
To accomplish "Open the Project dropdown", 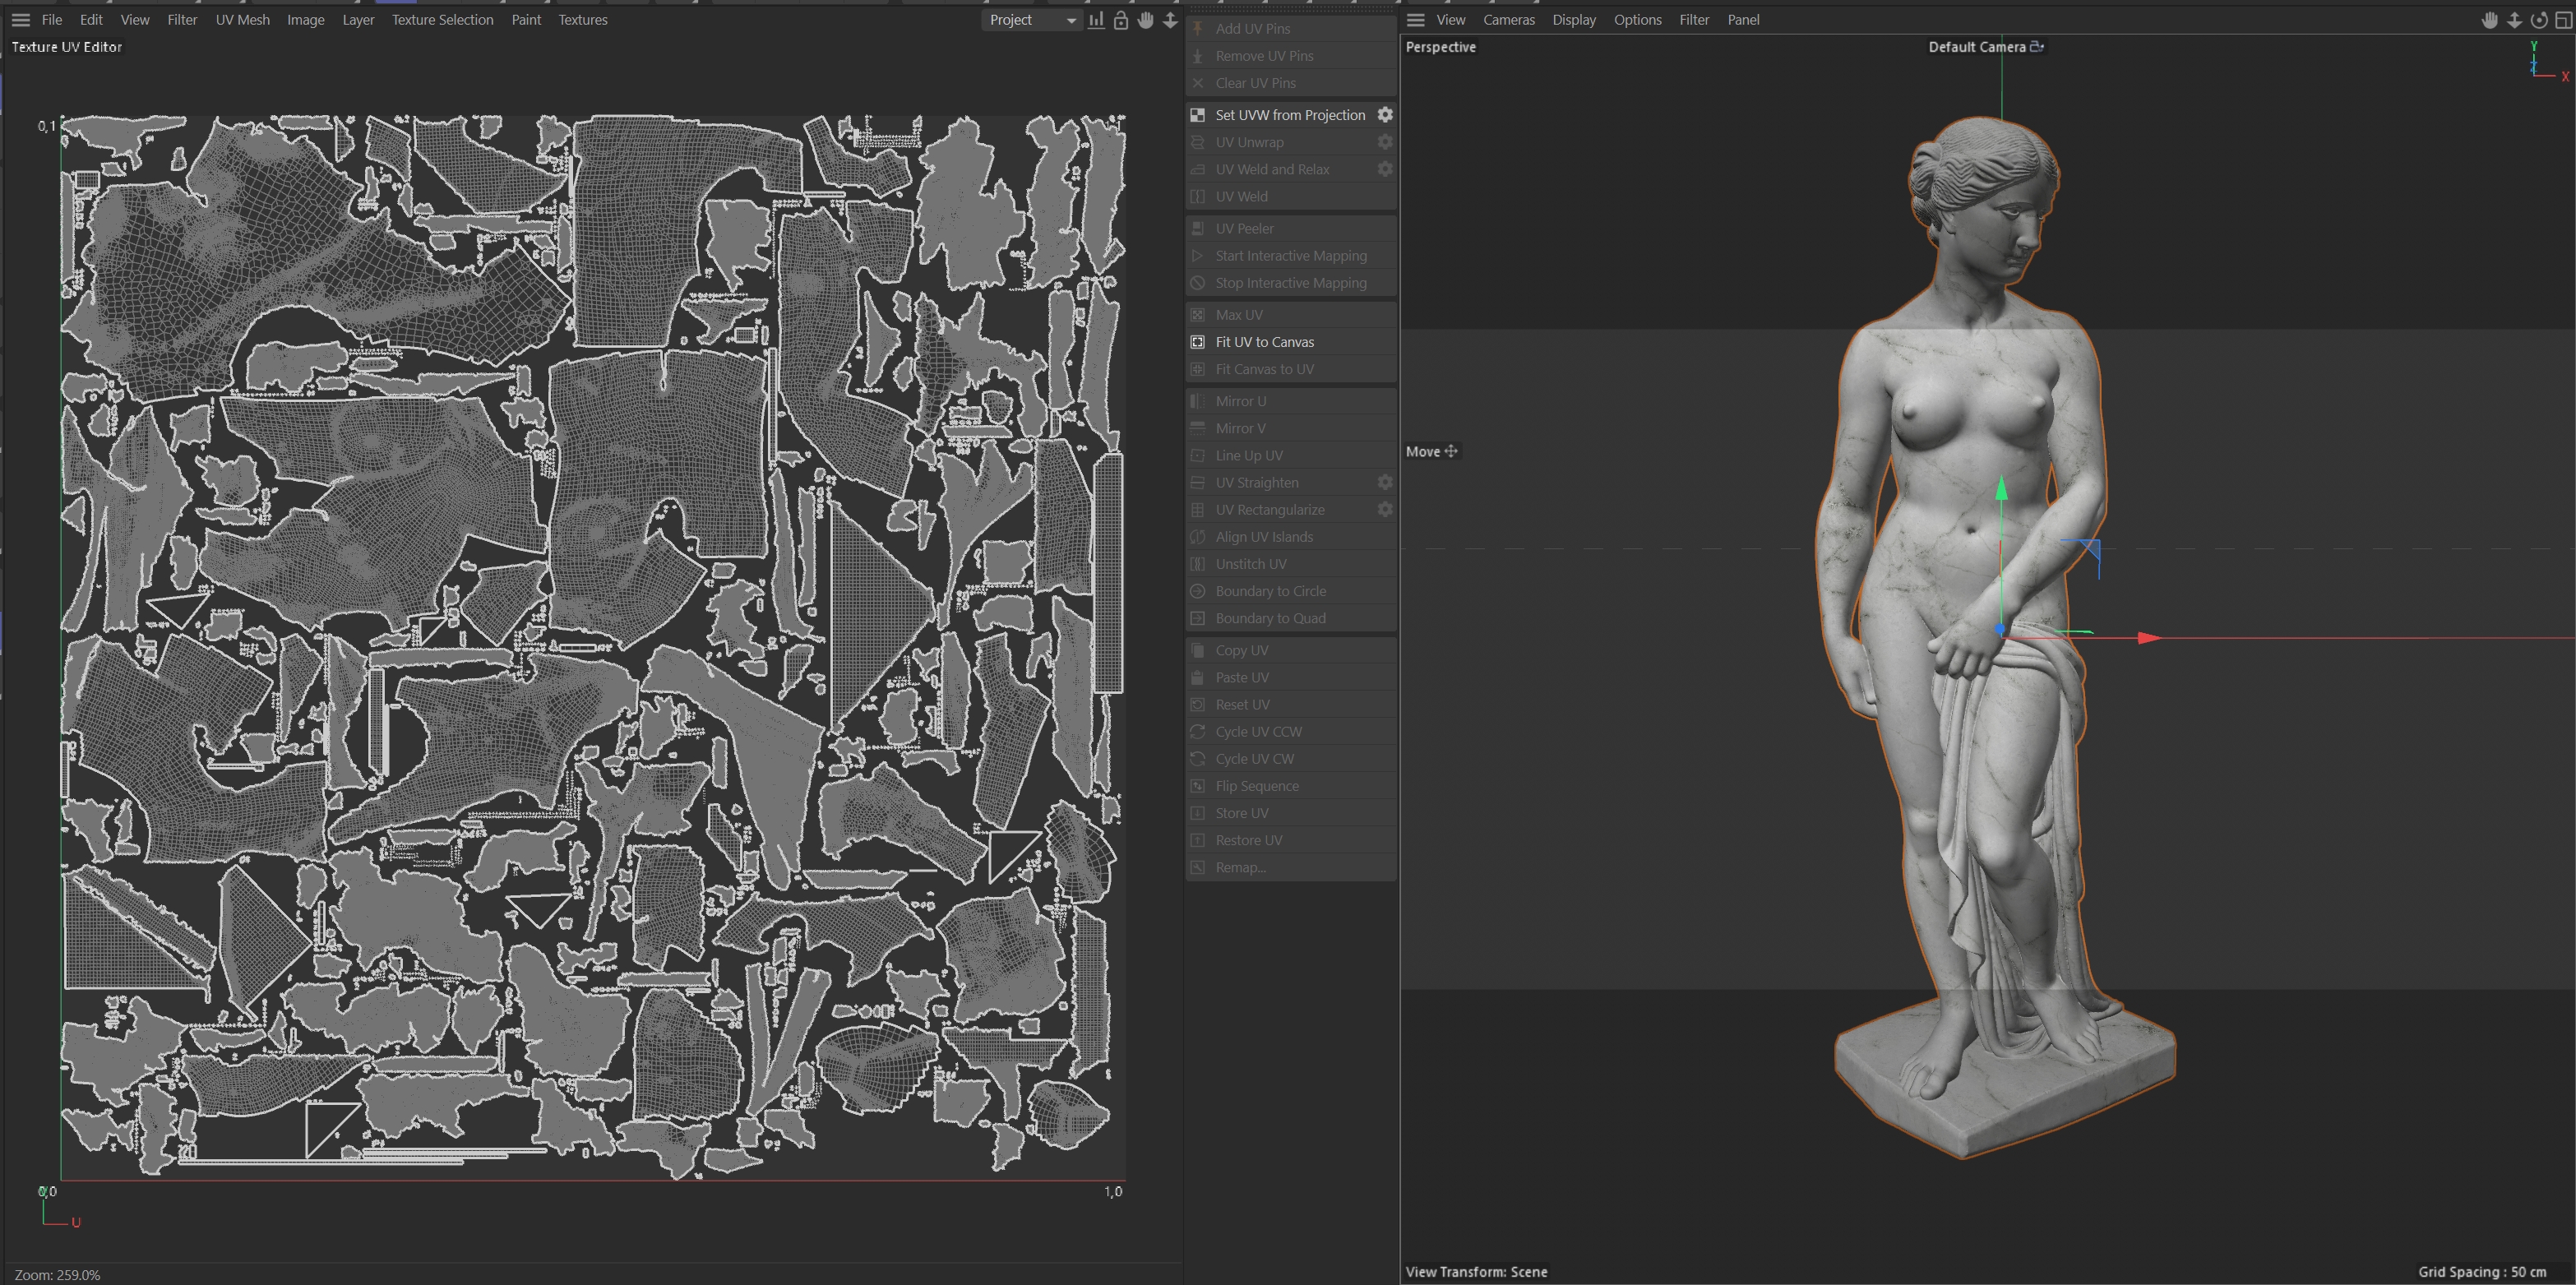I will click(1032, 20).
